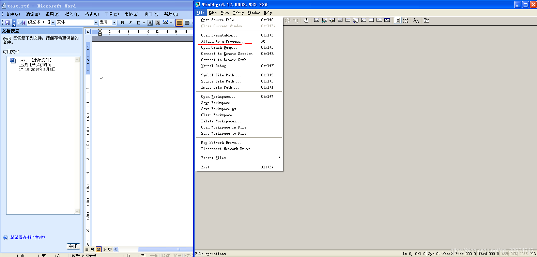Switch to Normal view icon in Word
Viewport: 537px width, 257px height.
[87, 249]
